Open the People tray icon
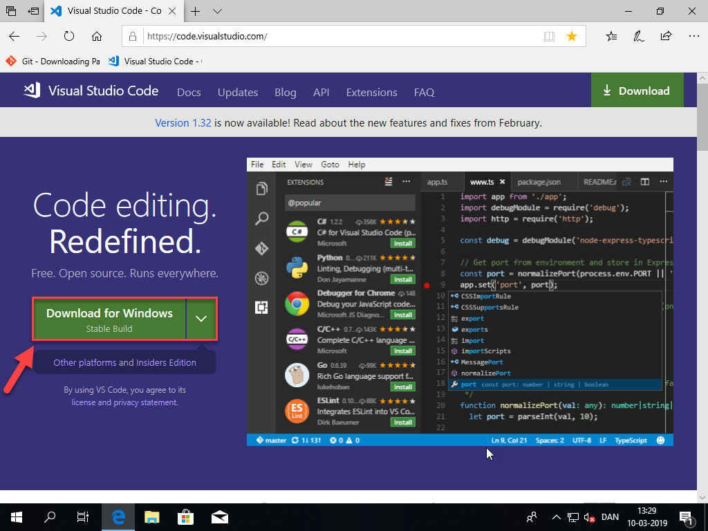Image resolution: width=708 pixels, height=531 pixels. (532, 517)
